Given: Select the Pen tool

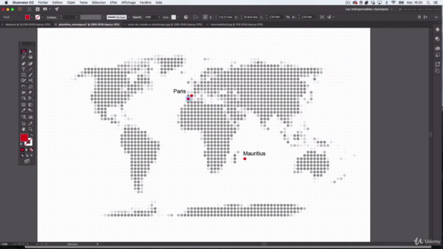Looking at the screenshot, I should tap(24, 64).
